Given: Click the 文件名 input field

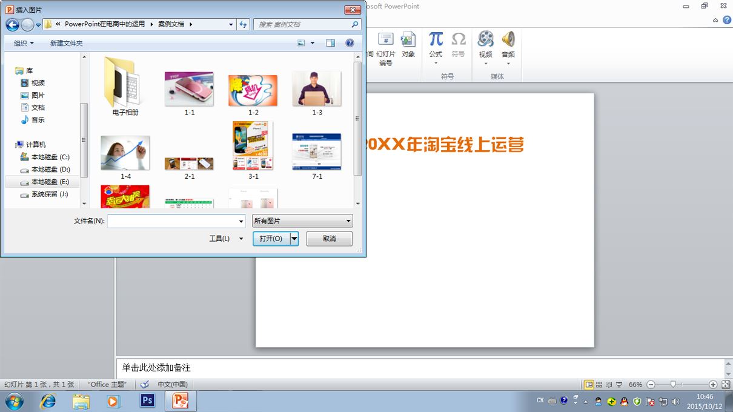Looking at the screenshot, I should click(x=173, y=221).
